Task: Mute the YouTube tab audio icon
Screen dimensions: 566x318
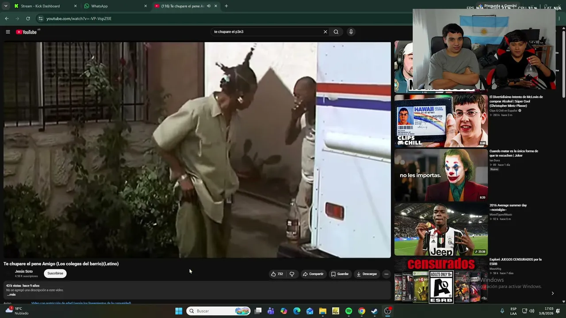Action: 209,6
